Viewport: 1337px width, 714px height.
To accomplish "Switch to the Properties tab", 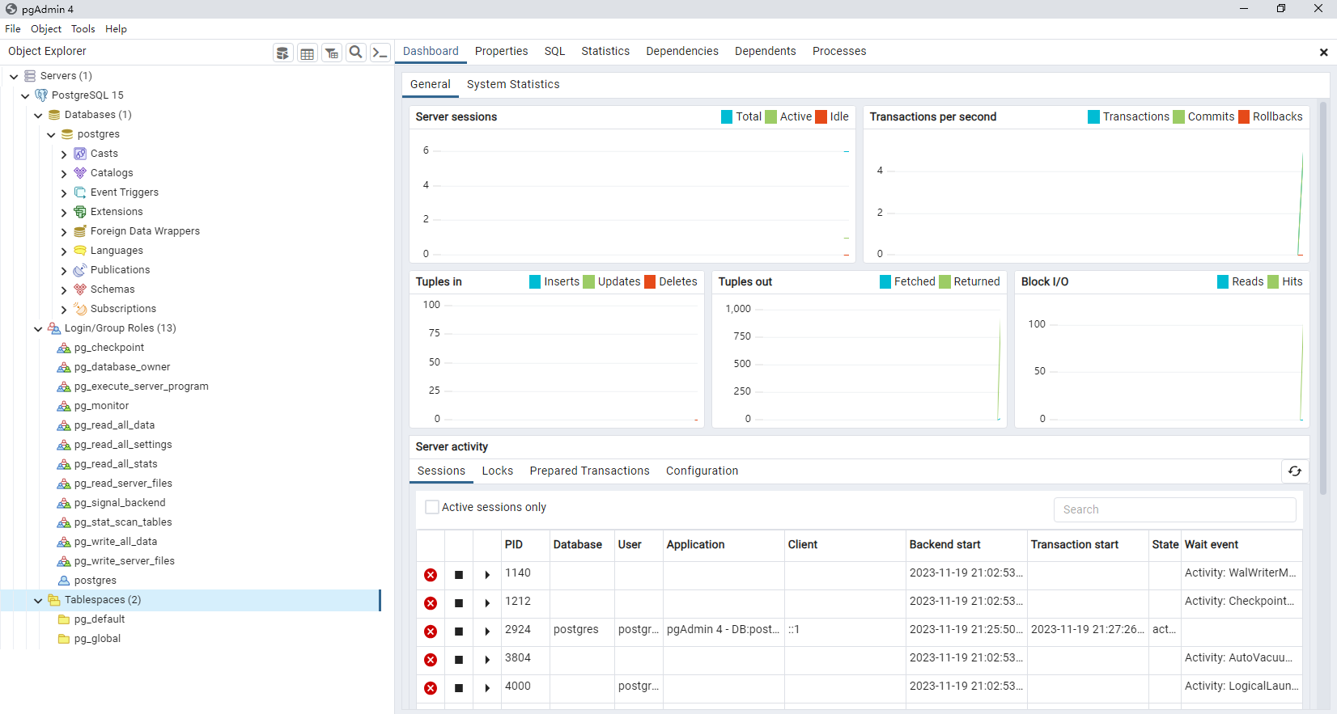I will point(501,51).
